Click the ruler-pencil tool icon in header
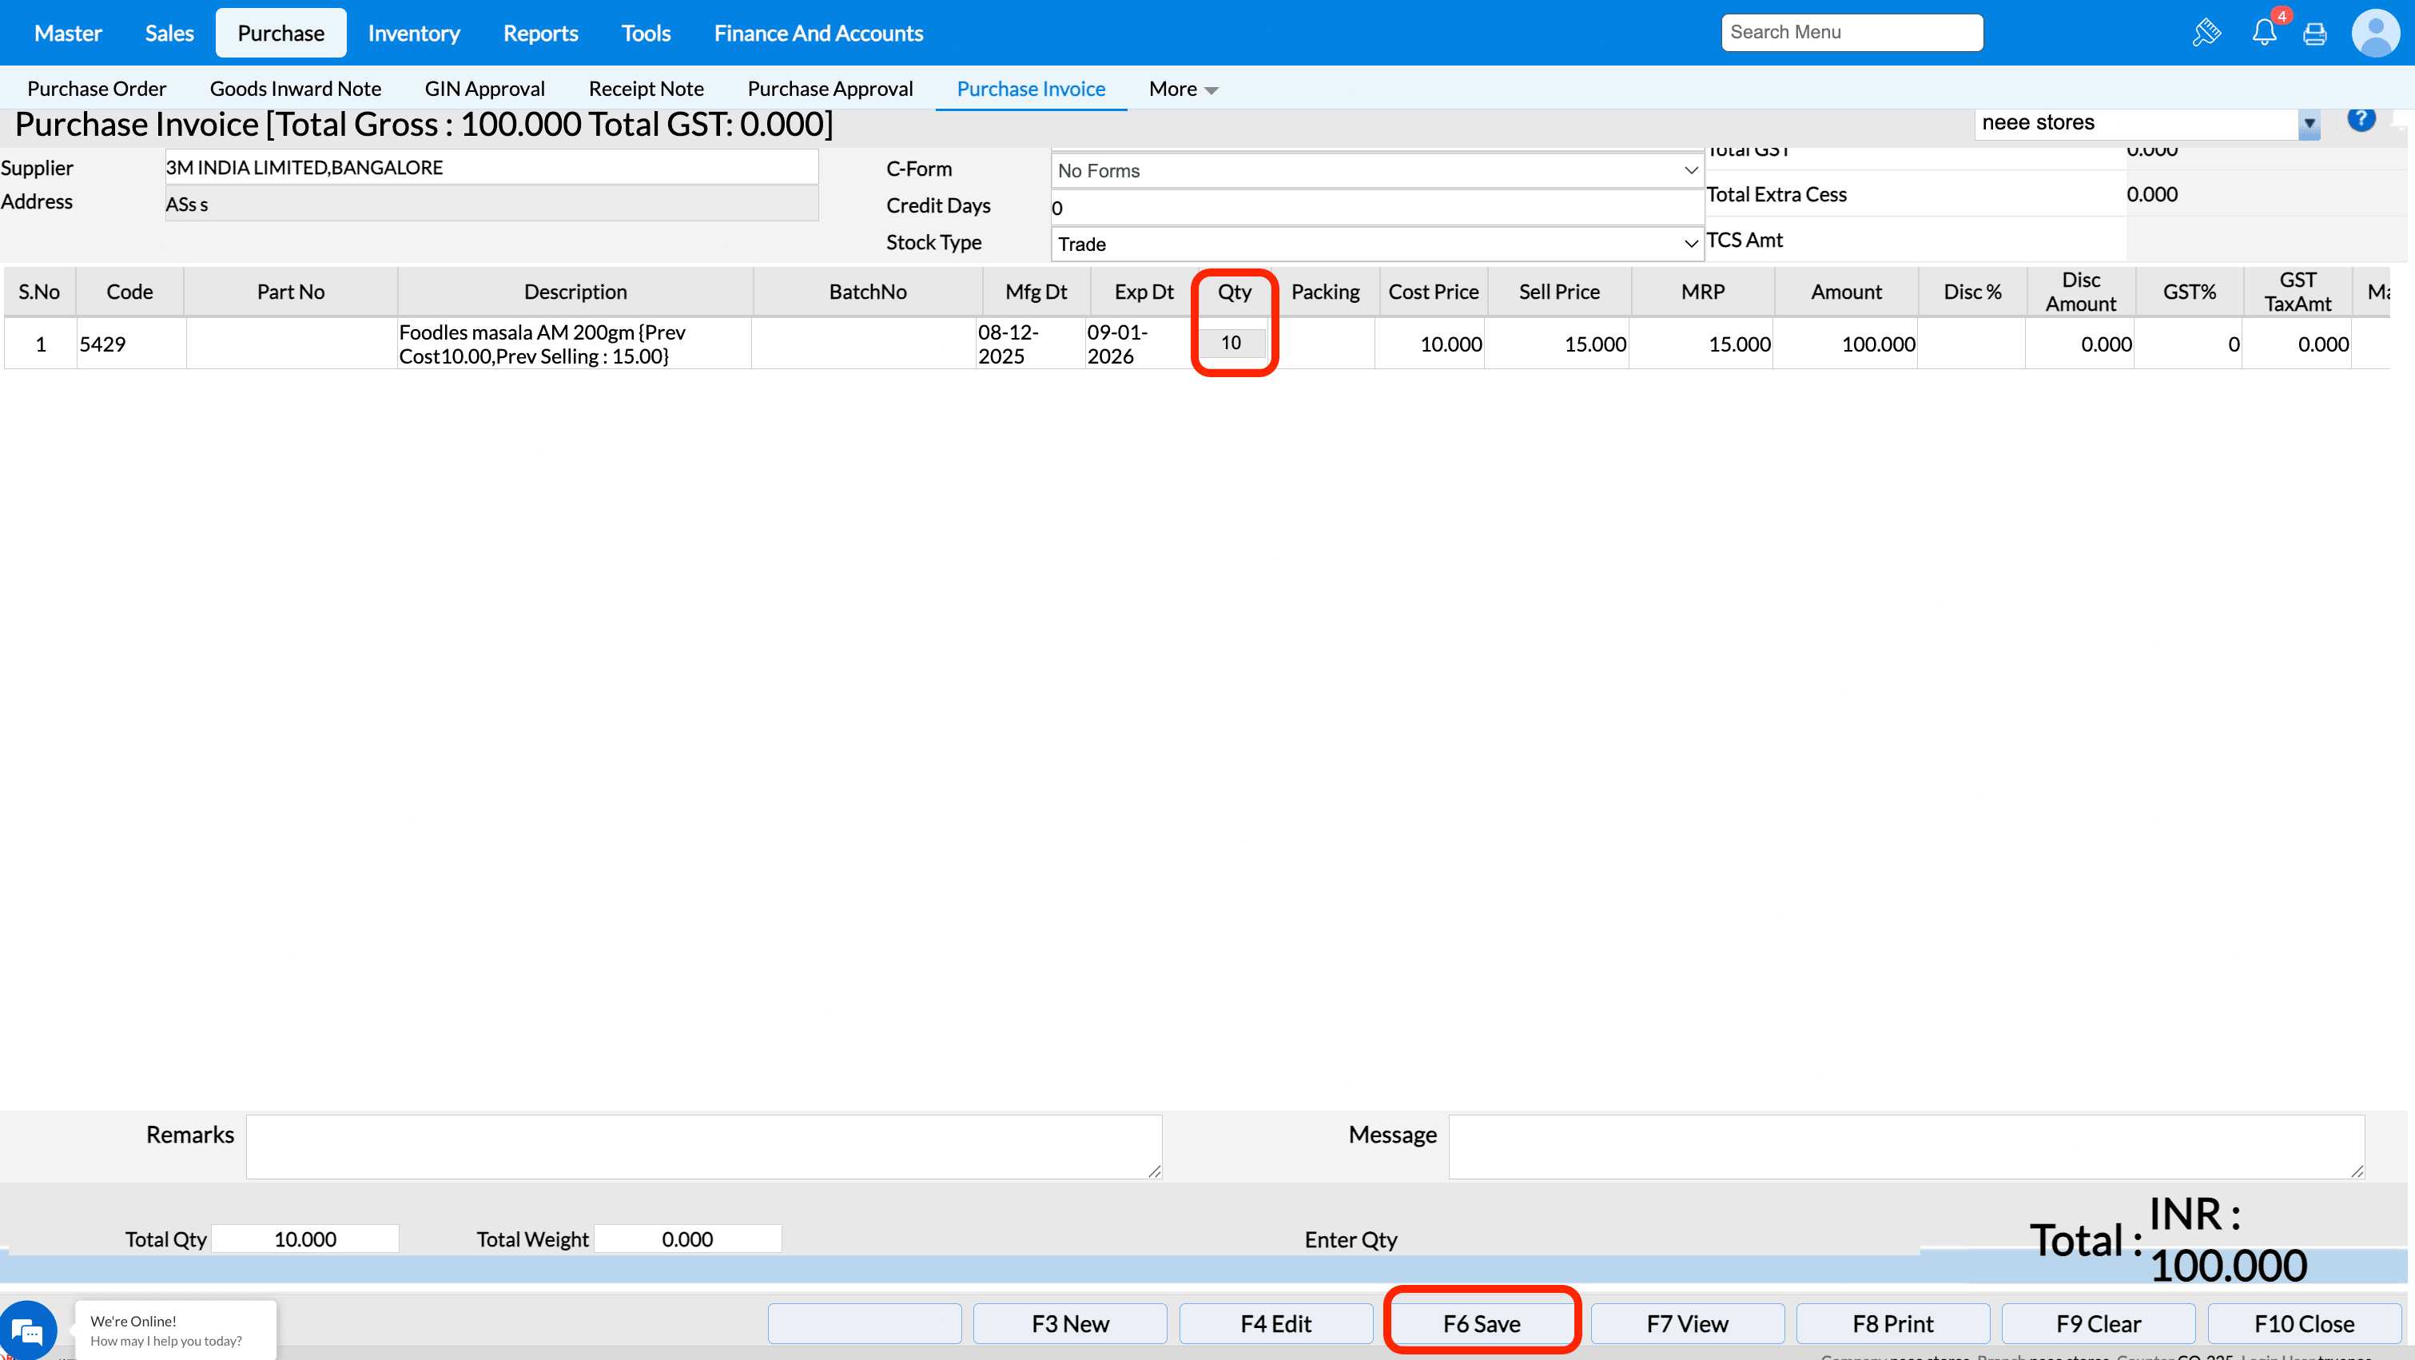The image size is (2415, 1360). pos(2206,33)
